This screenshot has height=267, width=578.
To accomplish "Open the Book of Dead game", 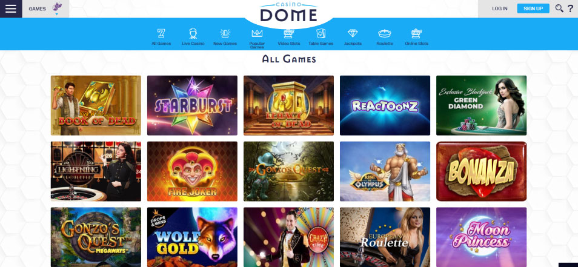I will 96,105.
